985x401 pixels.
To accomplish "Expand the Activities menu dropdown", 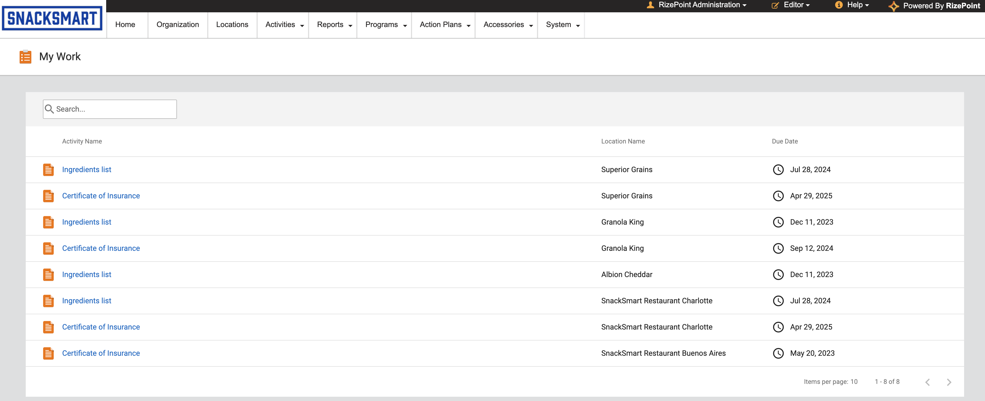I will 284,25.
